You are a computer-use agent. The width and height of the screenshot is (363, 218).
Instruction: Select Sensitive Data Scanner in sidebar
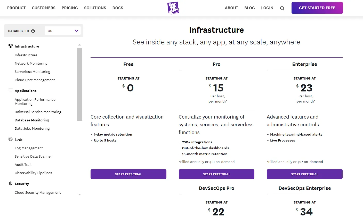tap(33, 156)
